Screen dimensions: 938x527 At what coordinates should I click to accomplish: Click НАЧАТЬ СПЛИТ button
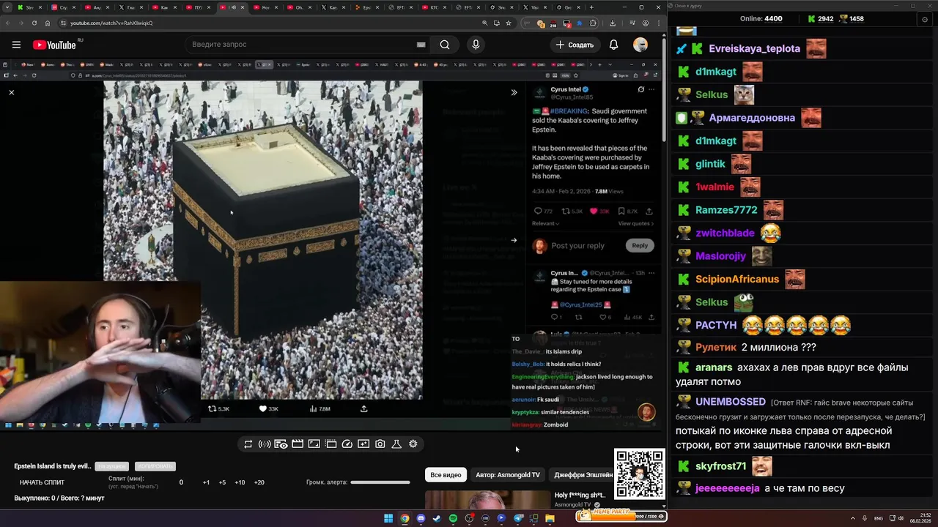(42, 483)
